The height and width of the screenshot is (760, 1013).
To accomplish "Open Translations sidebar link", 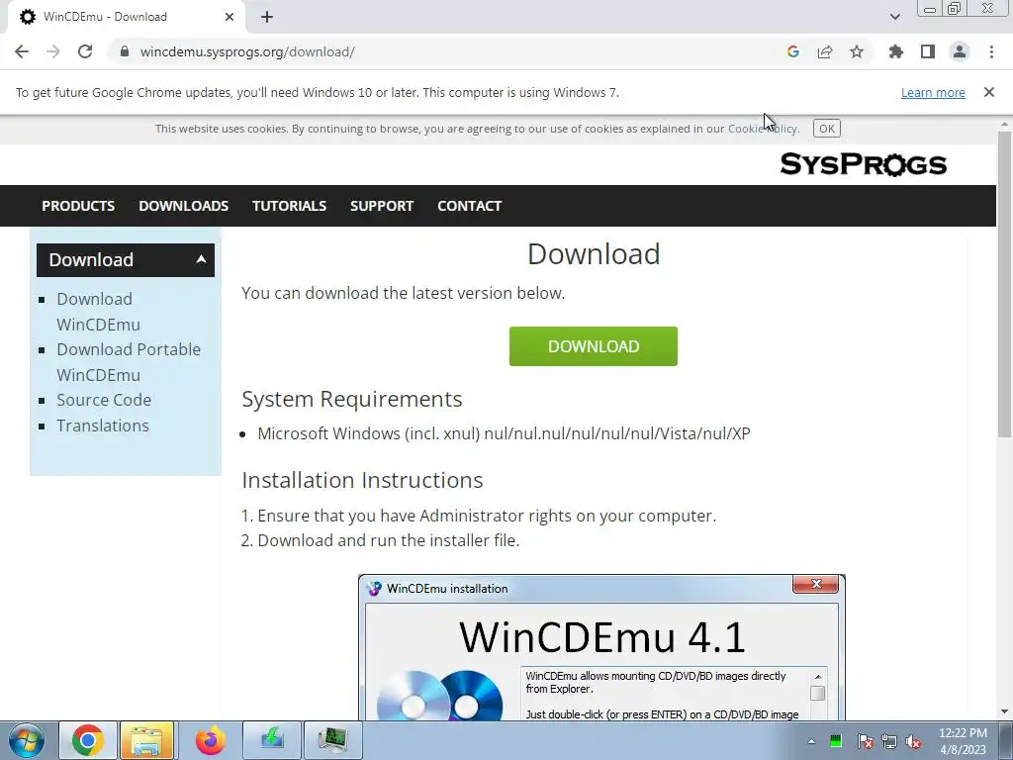I will pos(103,426).
